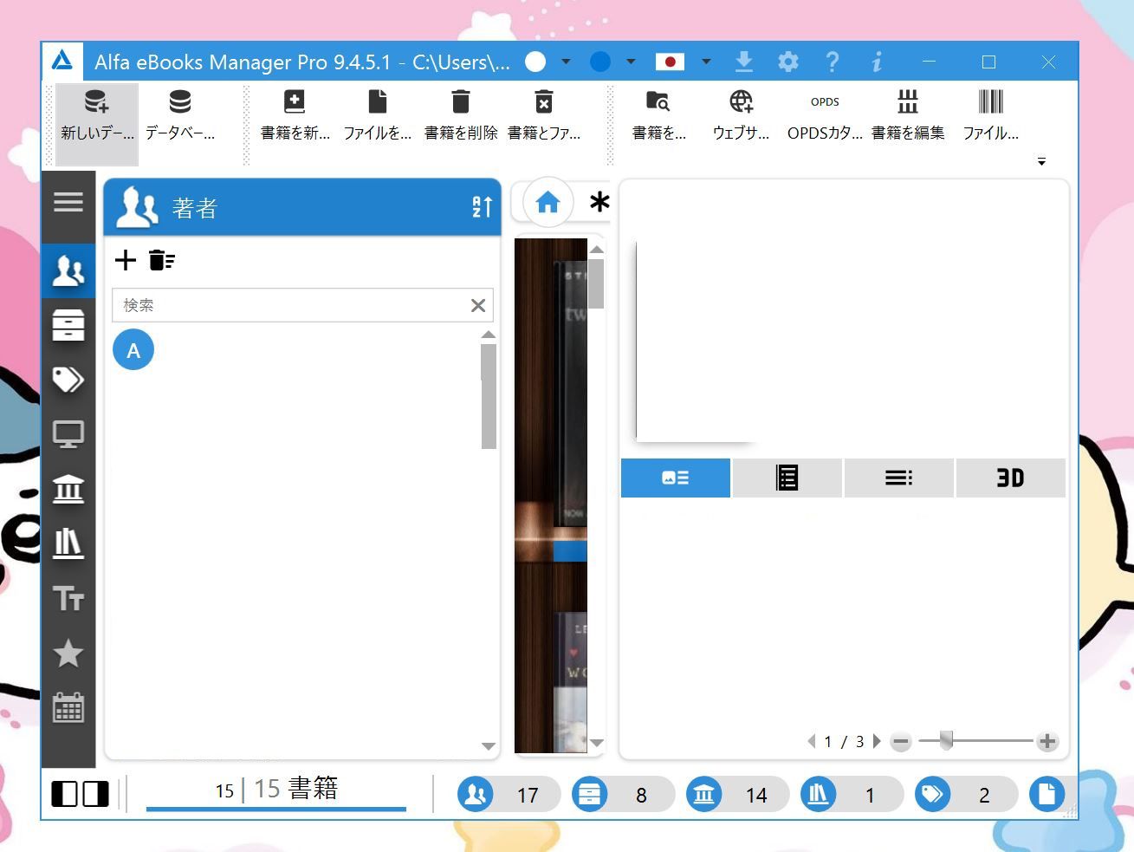Open the OPDS catalog tool
The image size is (1134, 852).
[x=824, y=115]
